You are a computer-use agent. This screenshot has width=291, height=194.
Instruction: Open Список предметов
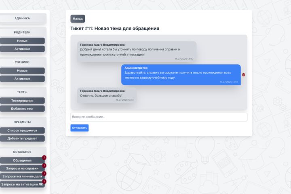[22, 131]
